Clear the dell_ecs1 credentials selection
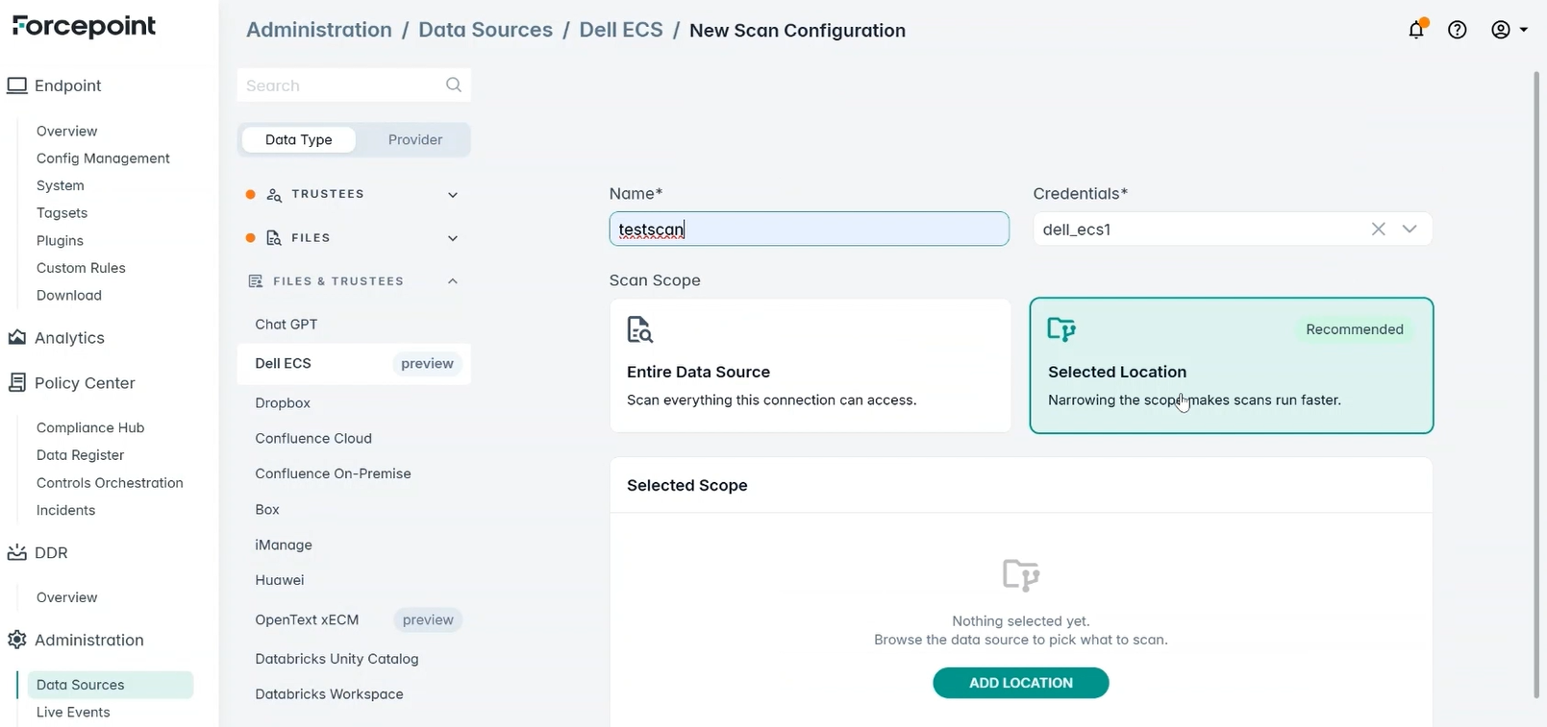Image resolution: width=1547 pixels, height=727 pixels. 1379,229
